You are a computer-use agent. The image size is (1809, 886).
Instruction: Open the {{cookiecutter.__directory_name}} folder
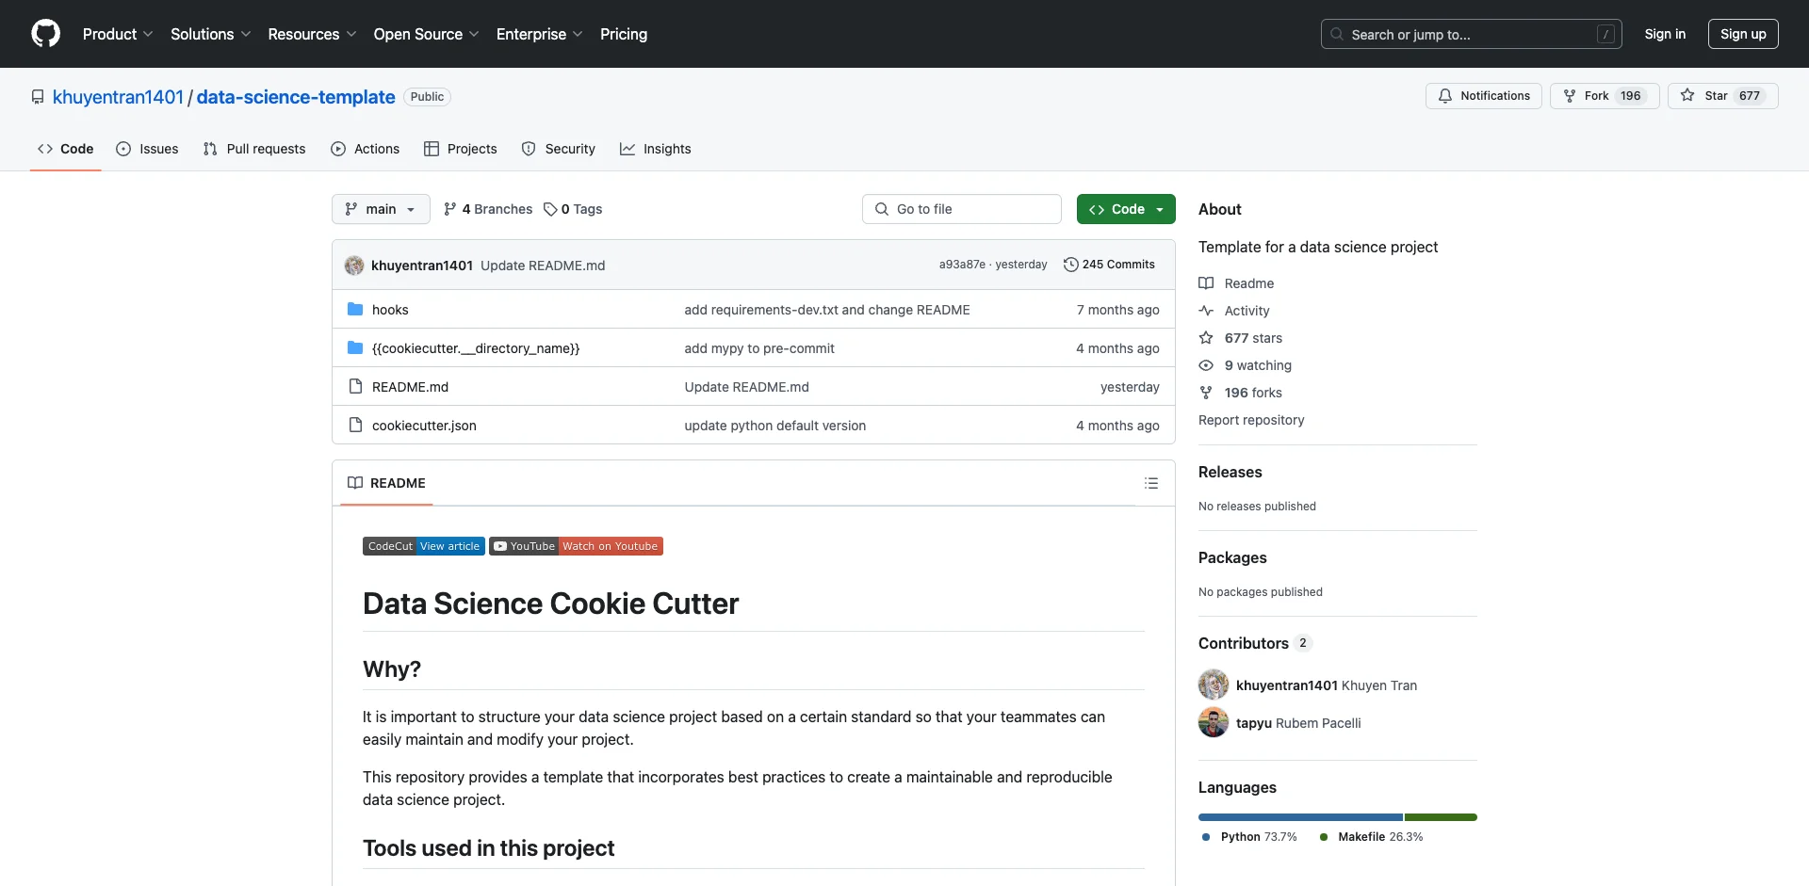point(476,348)
